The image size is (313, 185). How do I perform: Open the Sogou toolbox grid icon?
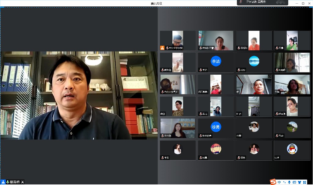[x=304, y=182]
